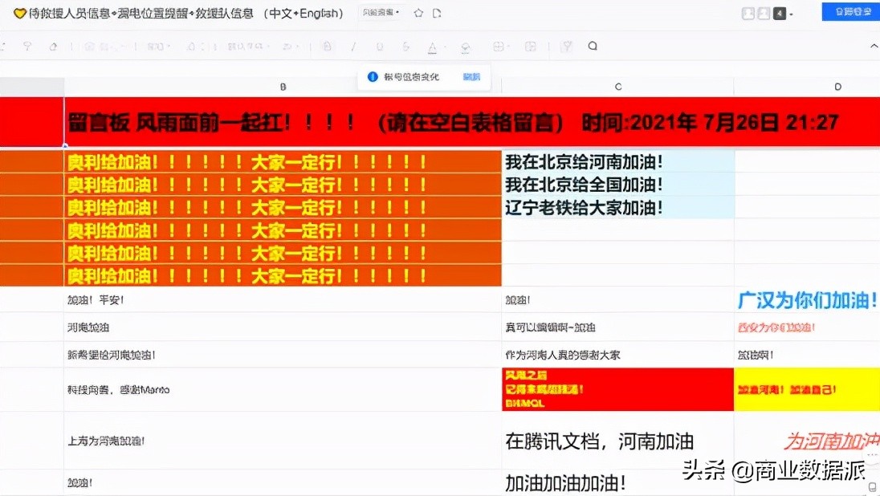Toggle italic formatting

[x=354, y=47]
